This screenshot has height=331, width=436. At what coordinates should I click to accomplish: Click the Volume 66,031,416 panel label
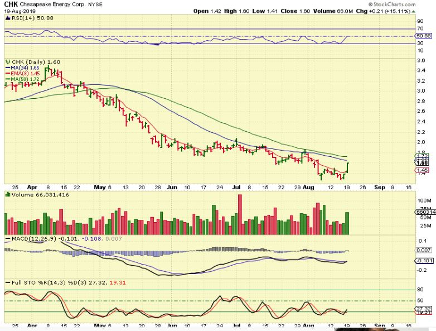[40, 195]
